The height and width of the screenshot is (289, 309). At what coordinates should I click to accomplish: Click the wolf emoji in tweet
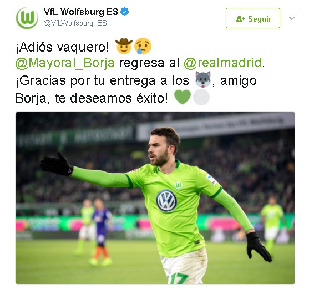click(203, 79)
